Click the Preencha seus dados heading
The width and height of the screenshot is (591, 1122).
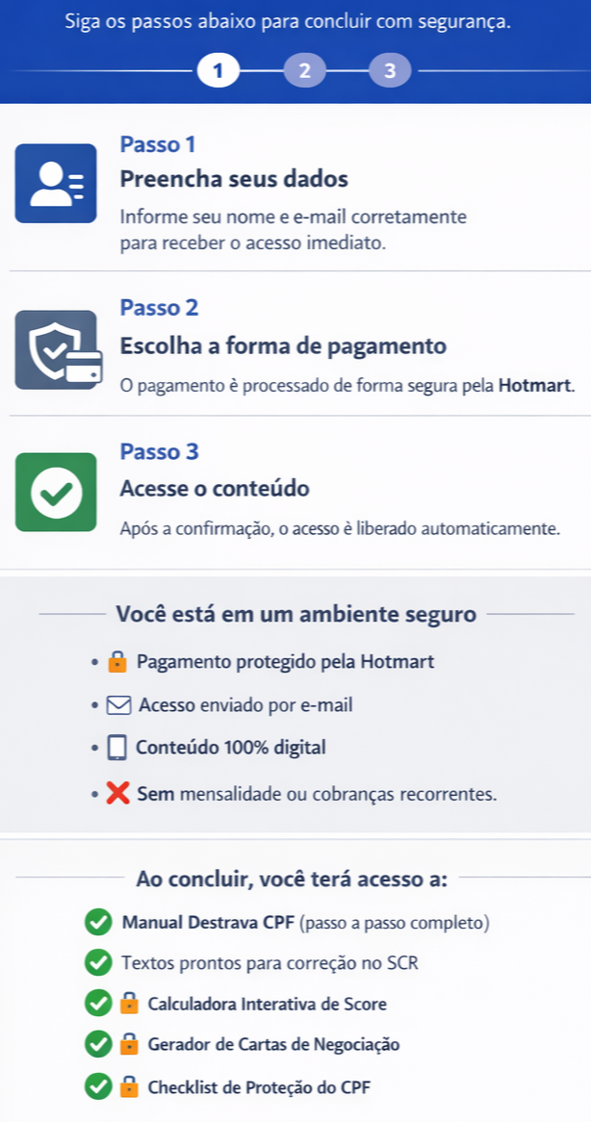(234, 179)
